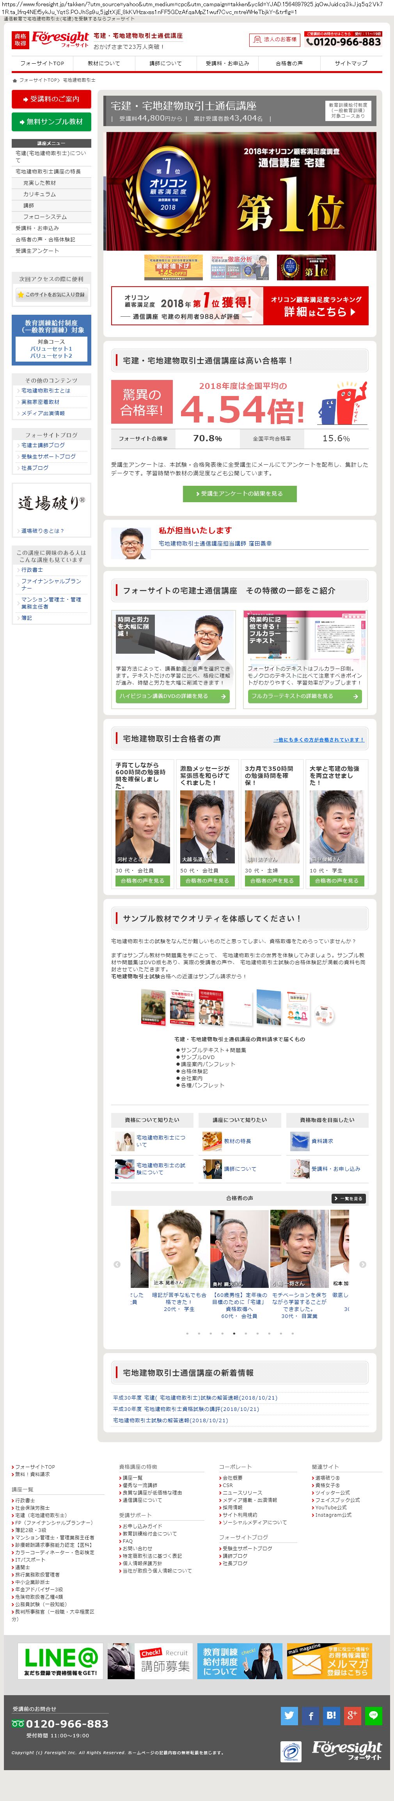Click the LINE@ friend registration banner
Screen dimensions: 394x1801
pyautogui.click(x=60, y=1661)
